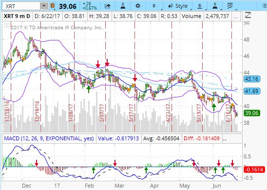The width and height of the screenshot is (267, 190).
Task: Click in the XRT symbol input field
Action: click(21, 6)
